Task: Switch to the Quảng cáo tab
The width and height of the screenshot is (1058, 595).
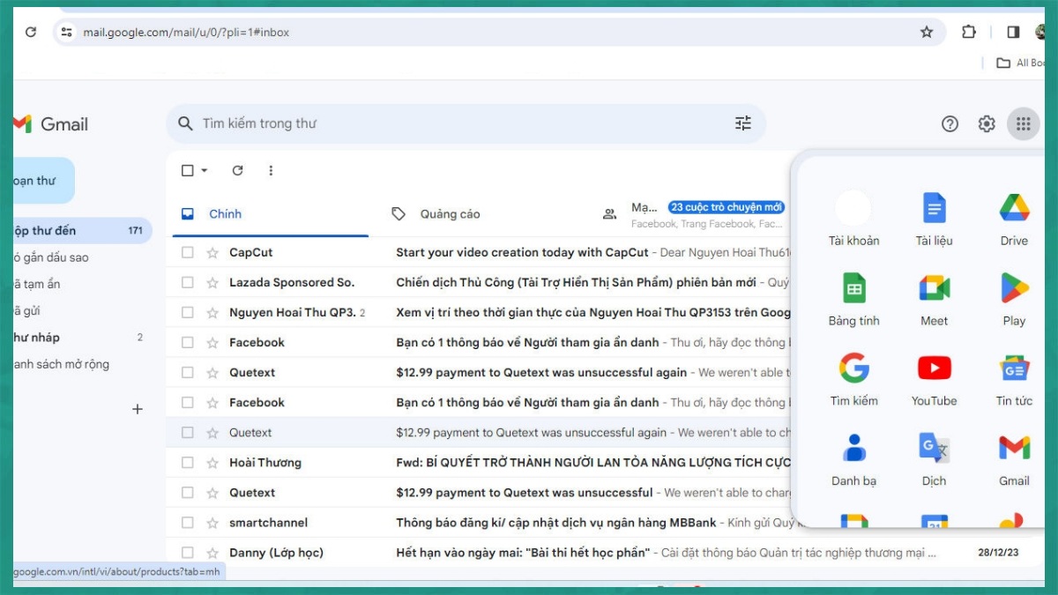Action: click(450, 213)
